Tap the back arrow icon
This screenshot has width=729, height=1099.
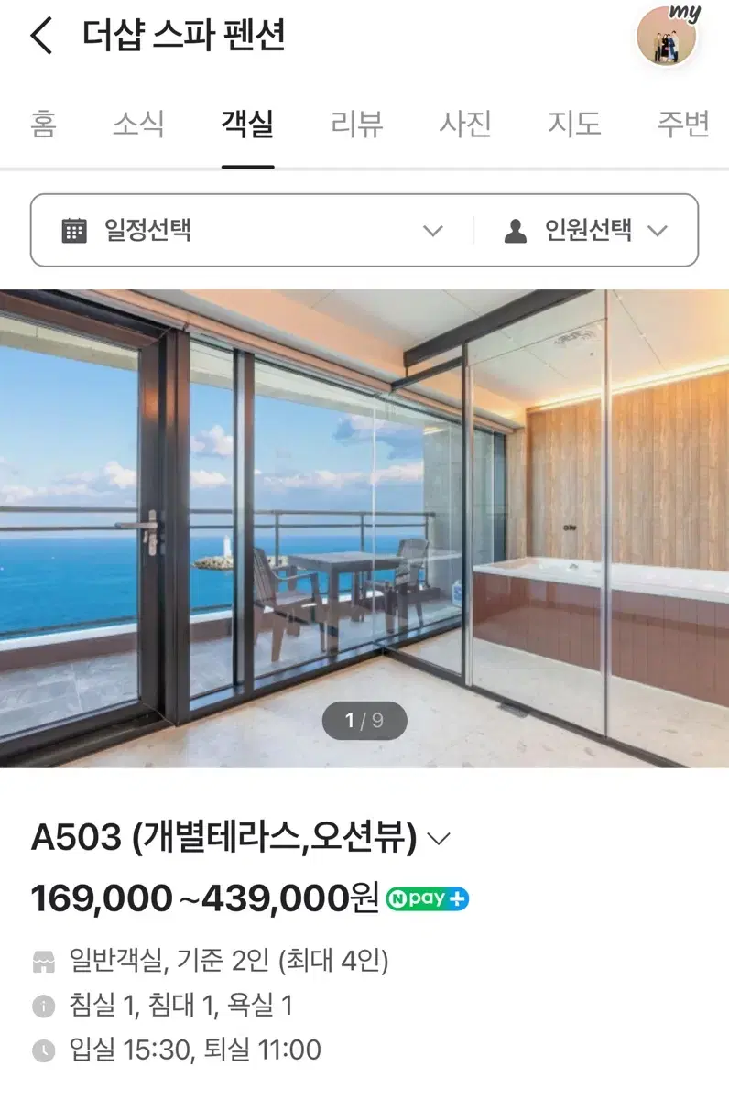pyautogui.click(x=42, y=37)
